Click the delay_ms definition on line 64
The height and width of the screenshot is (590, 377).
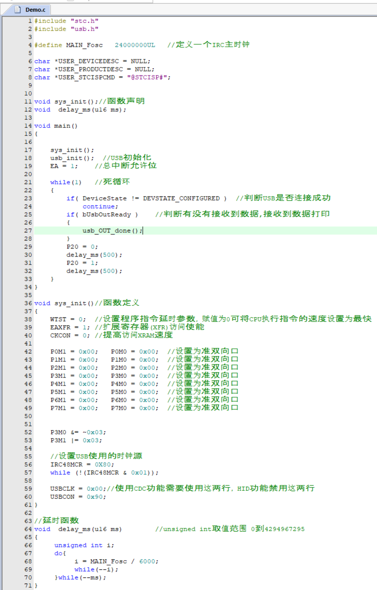(78, 529)
